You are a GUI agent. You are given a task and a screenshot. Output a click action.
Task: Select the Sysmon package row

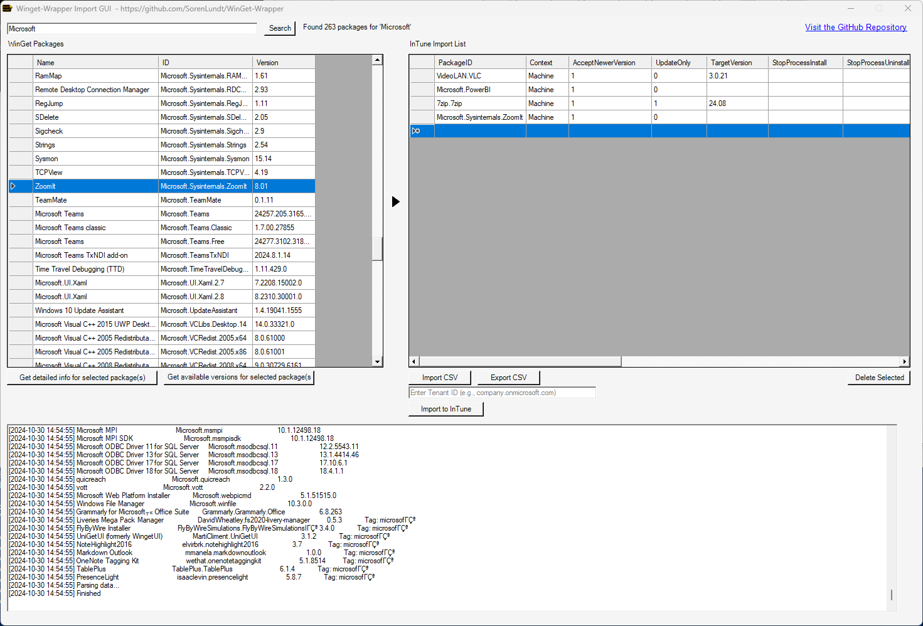pyautogui.click(x=161, y=159)
